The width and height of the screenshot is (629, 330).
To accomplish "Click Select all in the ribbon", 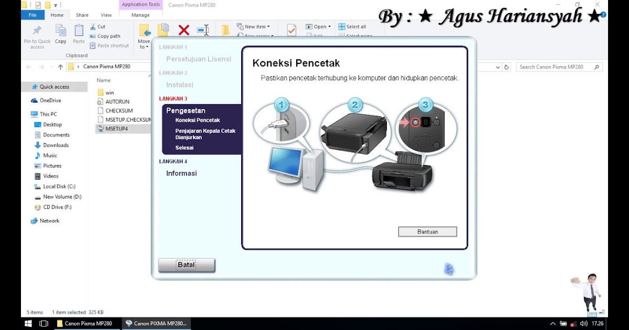I will [352, 27].
